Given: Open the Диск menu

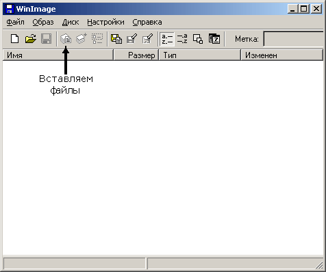Looking at the screenshot, I should 71,22.
